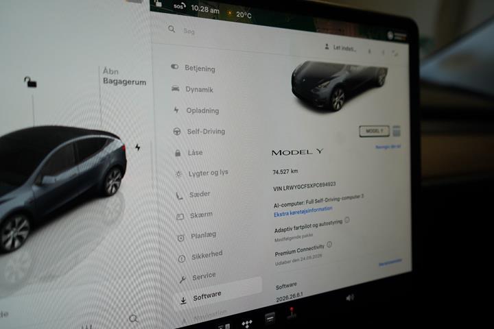Tap the Premium Connectivity label
494x329 pixels.
click(299, 250)
